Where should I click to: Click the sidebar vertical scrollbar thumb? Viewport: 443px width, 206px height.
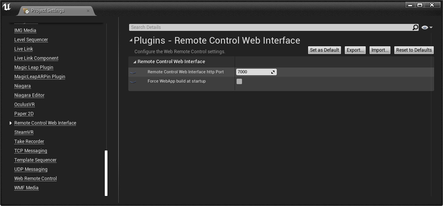coord(106,173)
